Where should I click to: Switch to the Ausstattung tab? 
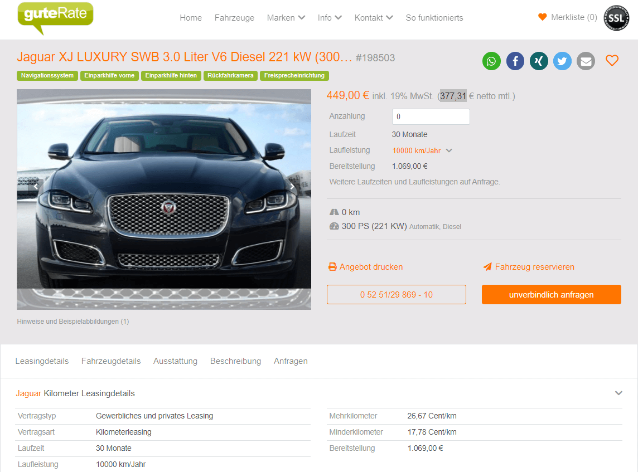175,361
